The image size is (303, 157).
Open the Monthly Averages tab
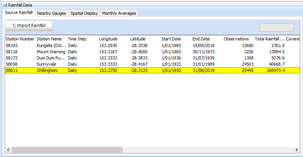click(x=119, y=13)
